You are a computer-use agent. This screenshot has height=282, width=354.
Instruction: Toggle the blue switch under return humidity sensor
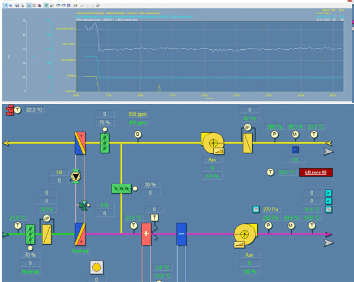click(295, 149)
